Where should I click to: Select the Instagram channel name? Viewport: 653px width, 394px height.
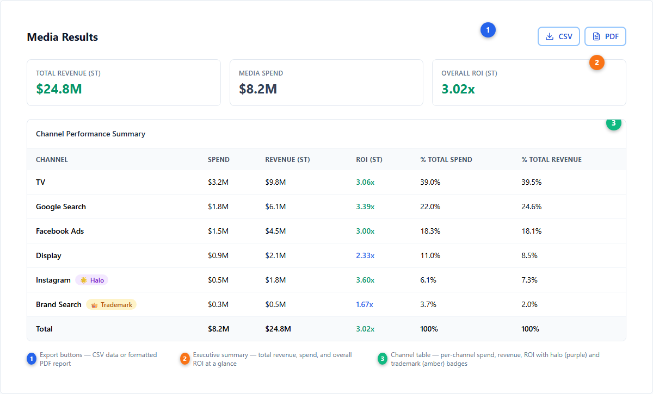click(53, 280)
